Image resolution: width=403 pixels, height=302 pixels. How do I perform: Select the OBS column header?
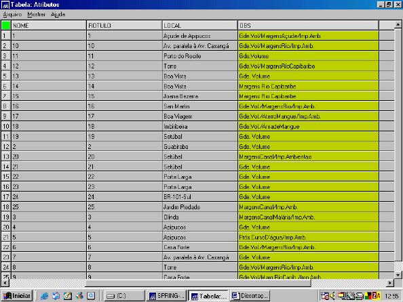click(308, 26)
